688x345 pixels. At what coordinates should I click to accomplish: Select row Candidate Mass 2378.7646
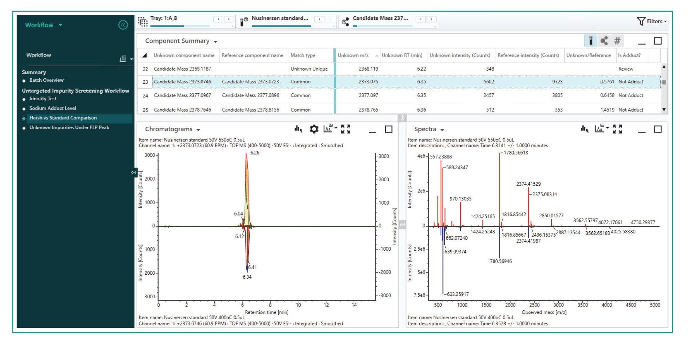399,109
